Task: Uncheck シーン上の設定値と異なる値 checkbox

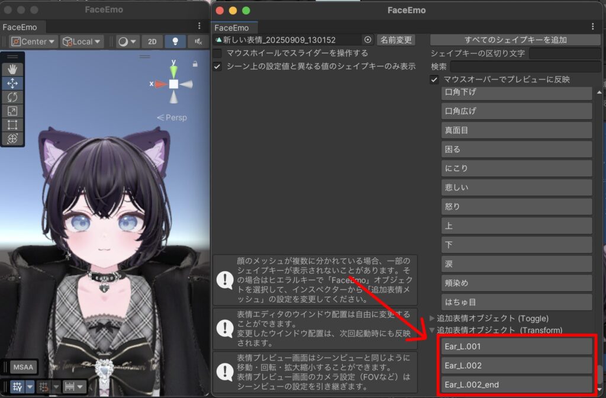Action: 218,66
